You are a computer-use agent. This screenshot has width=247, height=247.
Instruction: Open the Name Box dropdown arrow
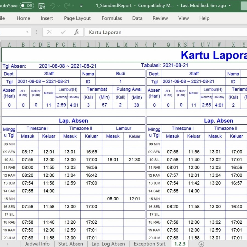tap(27, 32)
